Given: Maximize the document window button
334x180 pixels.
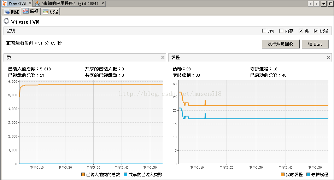Looking at the screenshot, I should [x=330, y=4].
